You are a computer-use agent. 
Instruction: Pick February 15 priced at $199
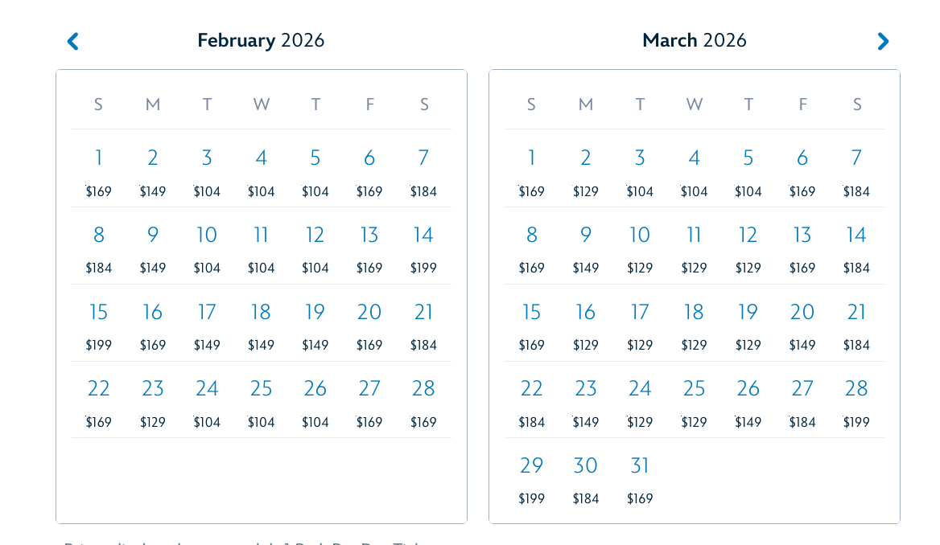point(98,323)
